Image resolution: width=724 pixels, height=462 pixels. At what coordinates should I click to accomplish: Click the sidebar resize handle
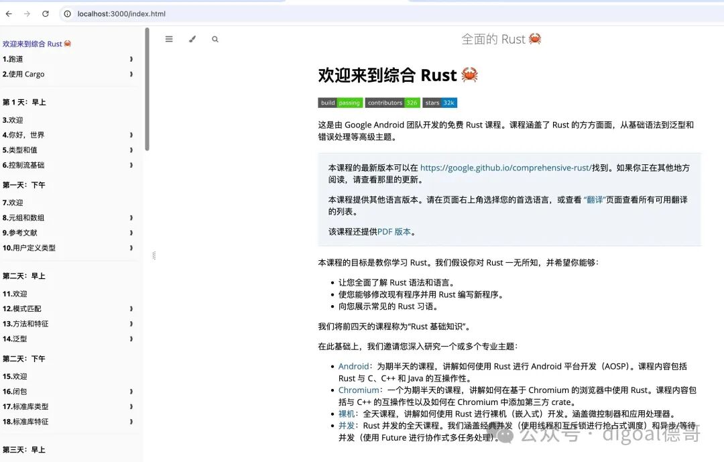coord(154,255)
